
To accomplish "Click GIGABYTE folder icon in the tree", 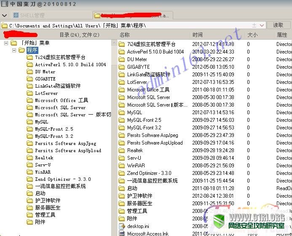I will pos(29,79).
